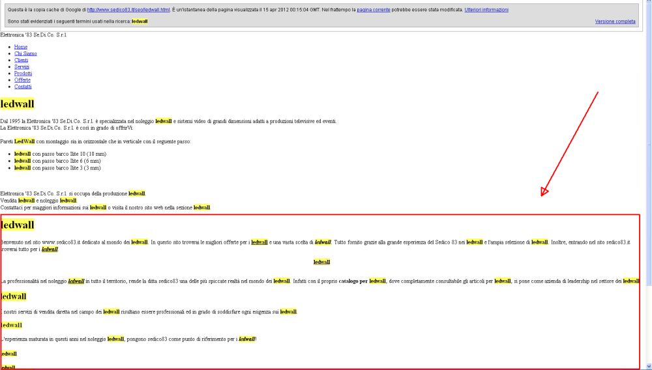
Task: Open the Servizi navigation link
Action: point(22,67)
